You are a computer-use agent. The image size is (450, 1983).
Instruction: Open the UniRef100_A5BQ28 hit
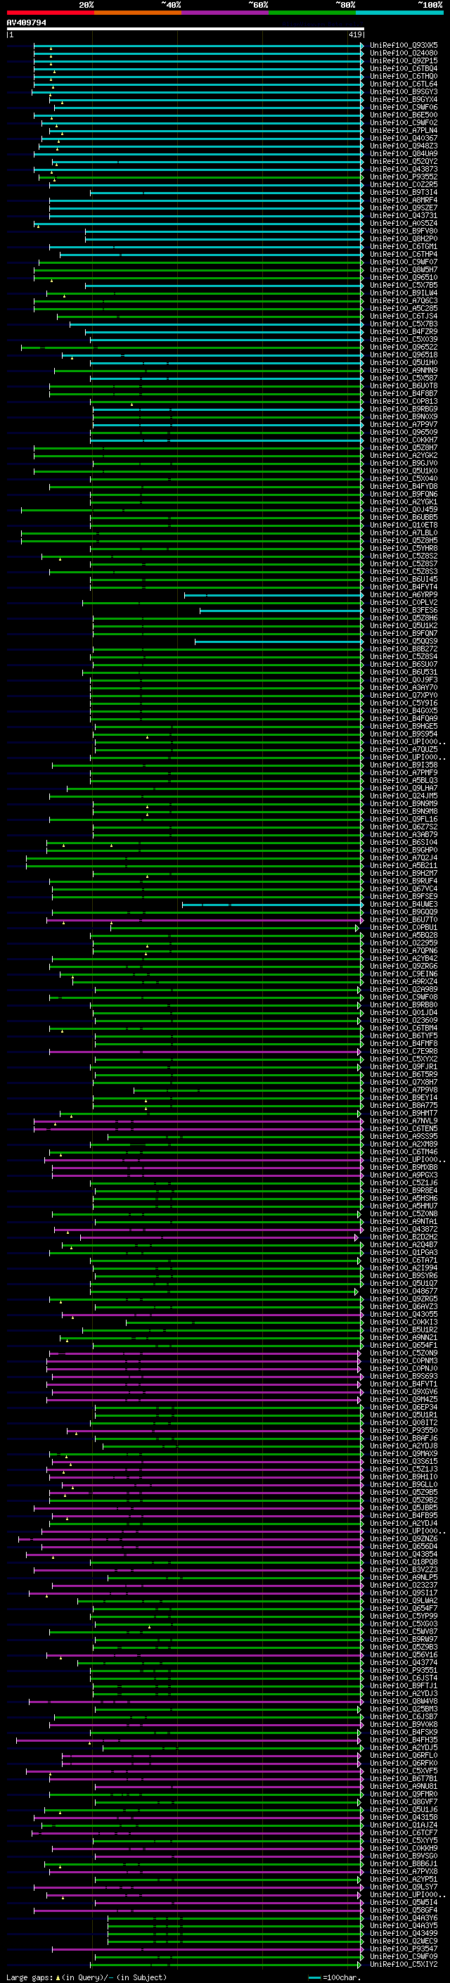(404, 936)
